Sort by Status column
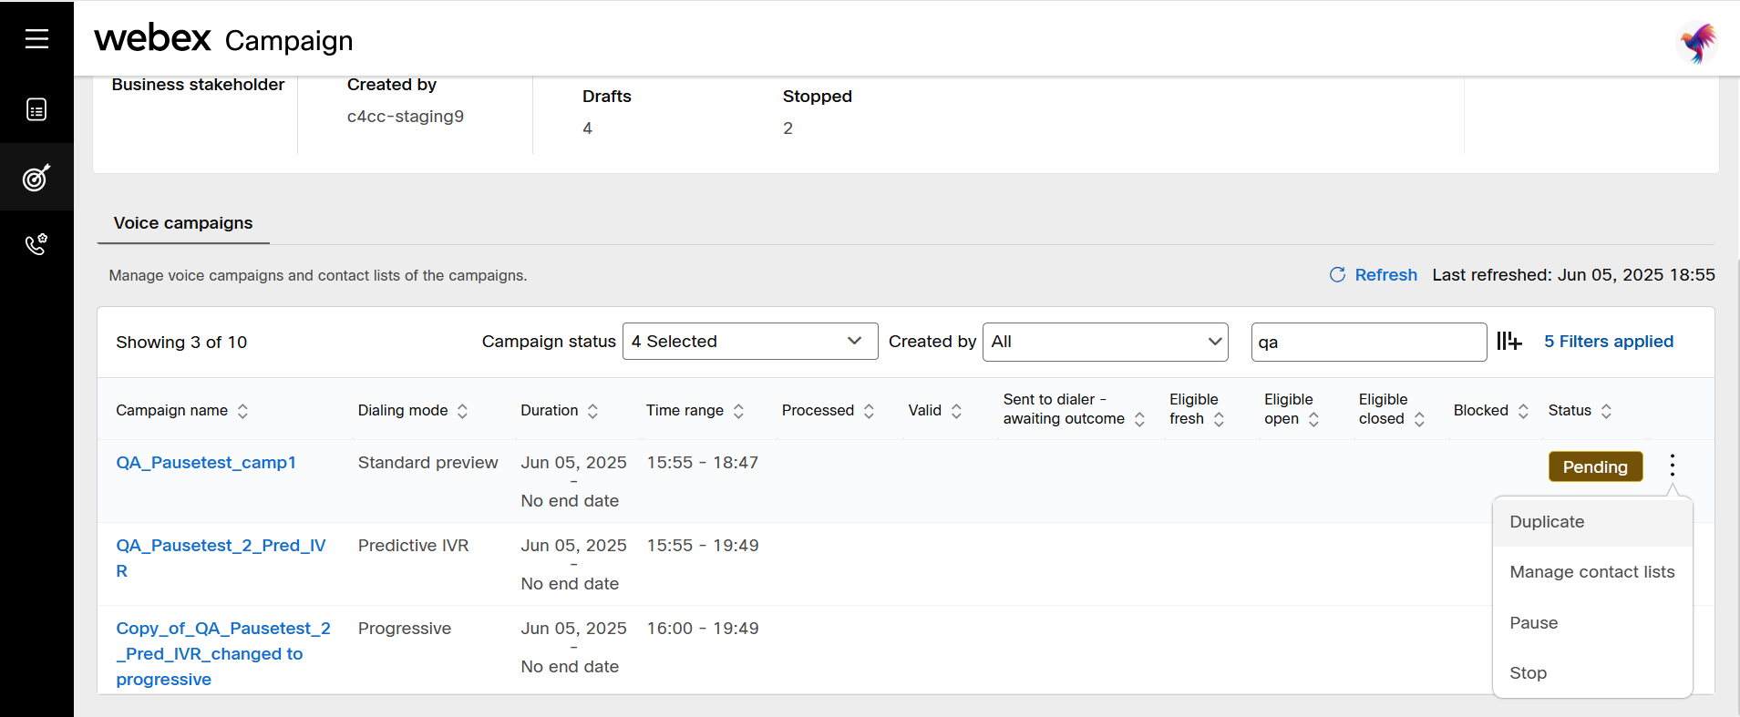The image size is (1740, 717). (x=1606, y=411)
